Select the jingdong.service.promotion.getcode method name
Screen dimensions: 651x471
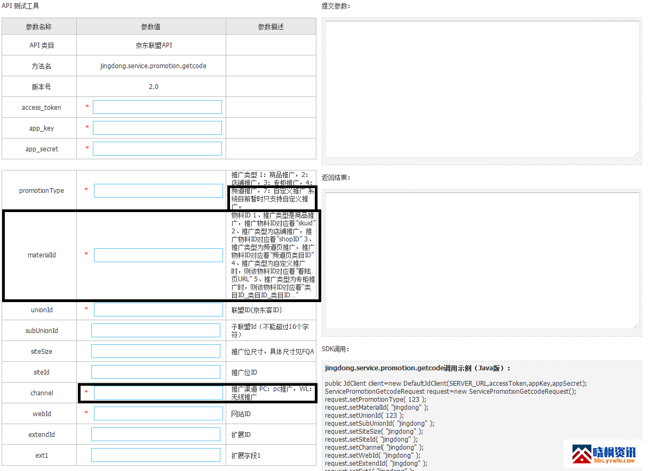coord(153,66)
